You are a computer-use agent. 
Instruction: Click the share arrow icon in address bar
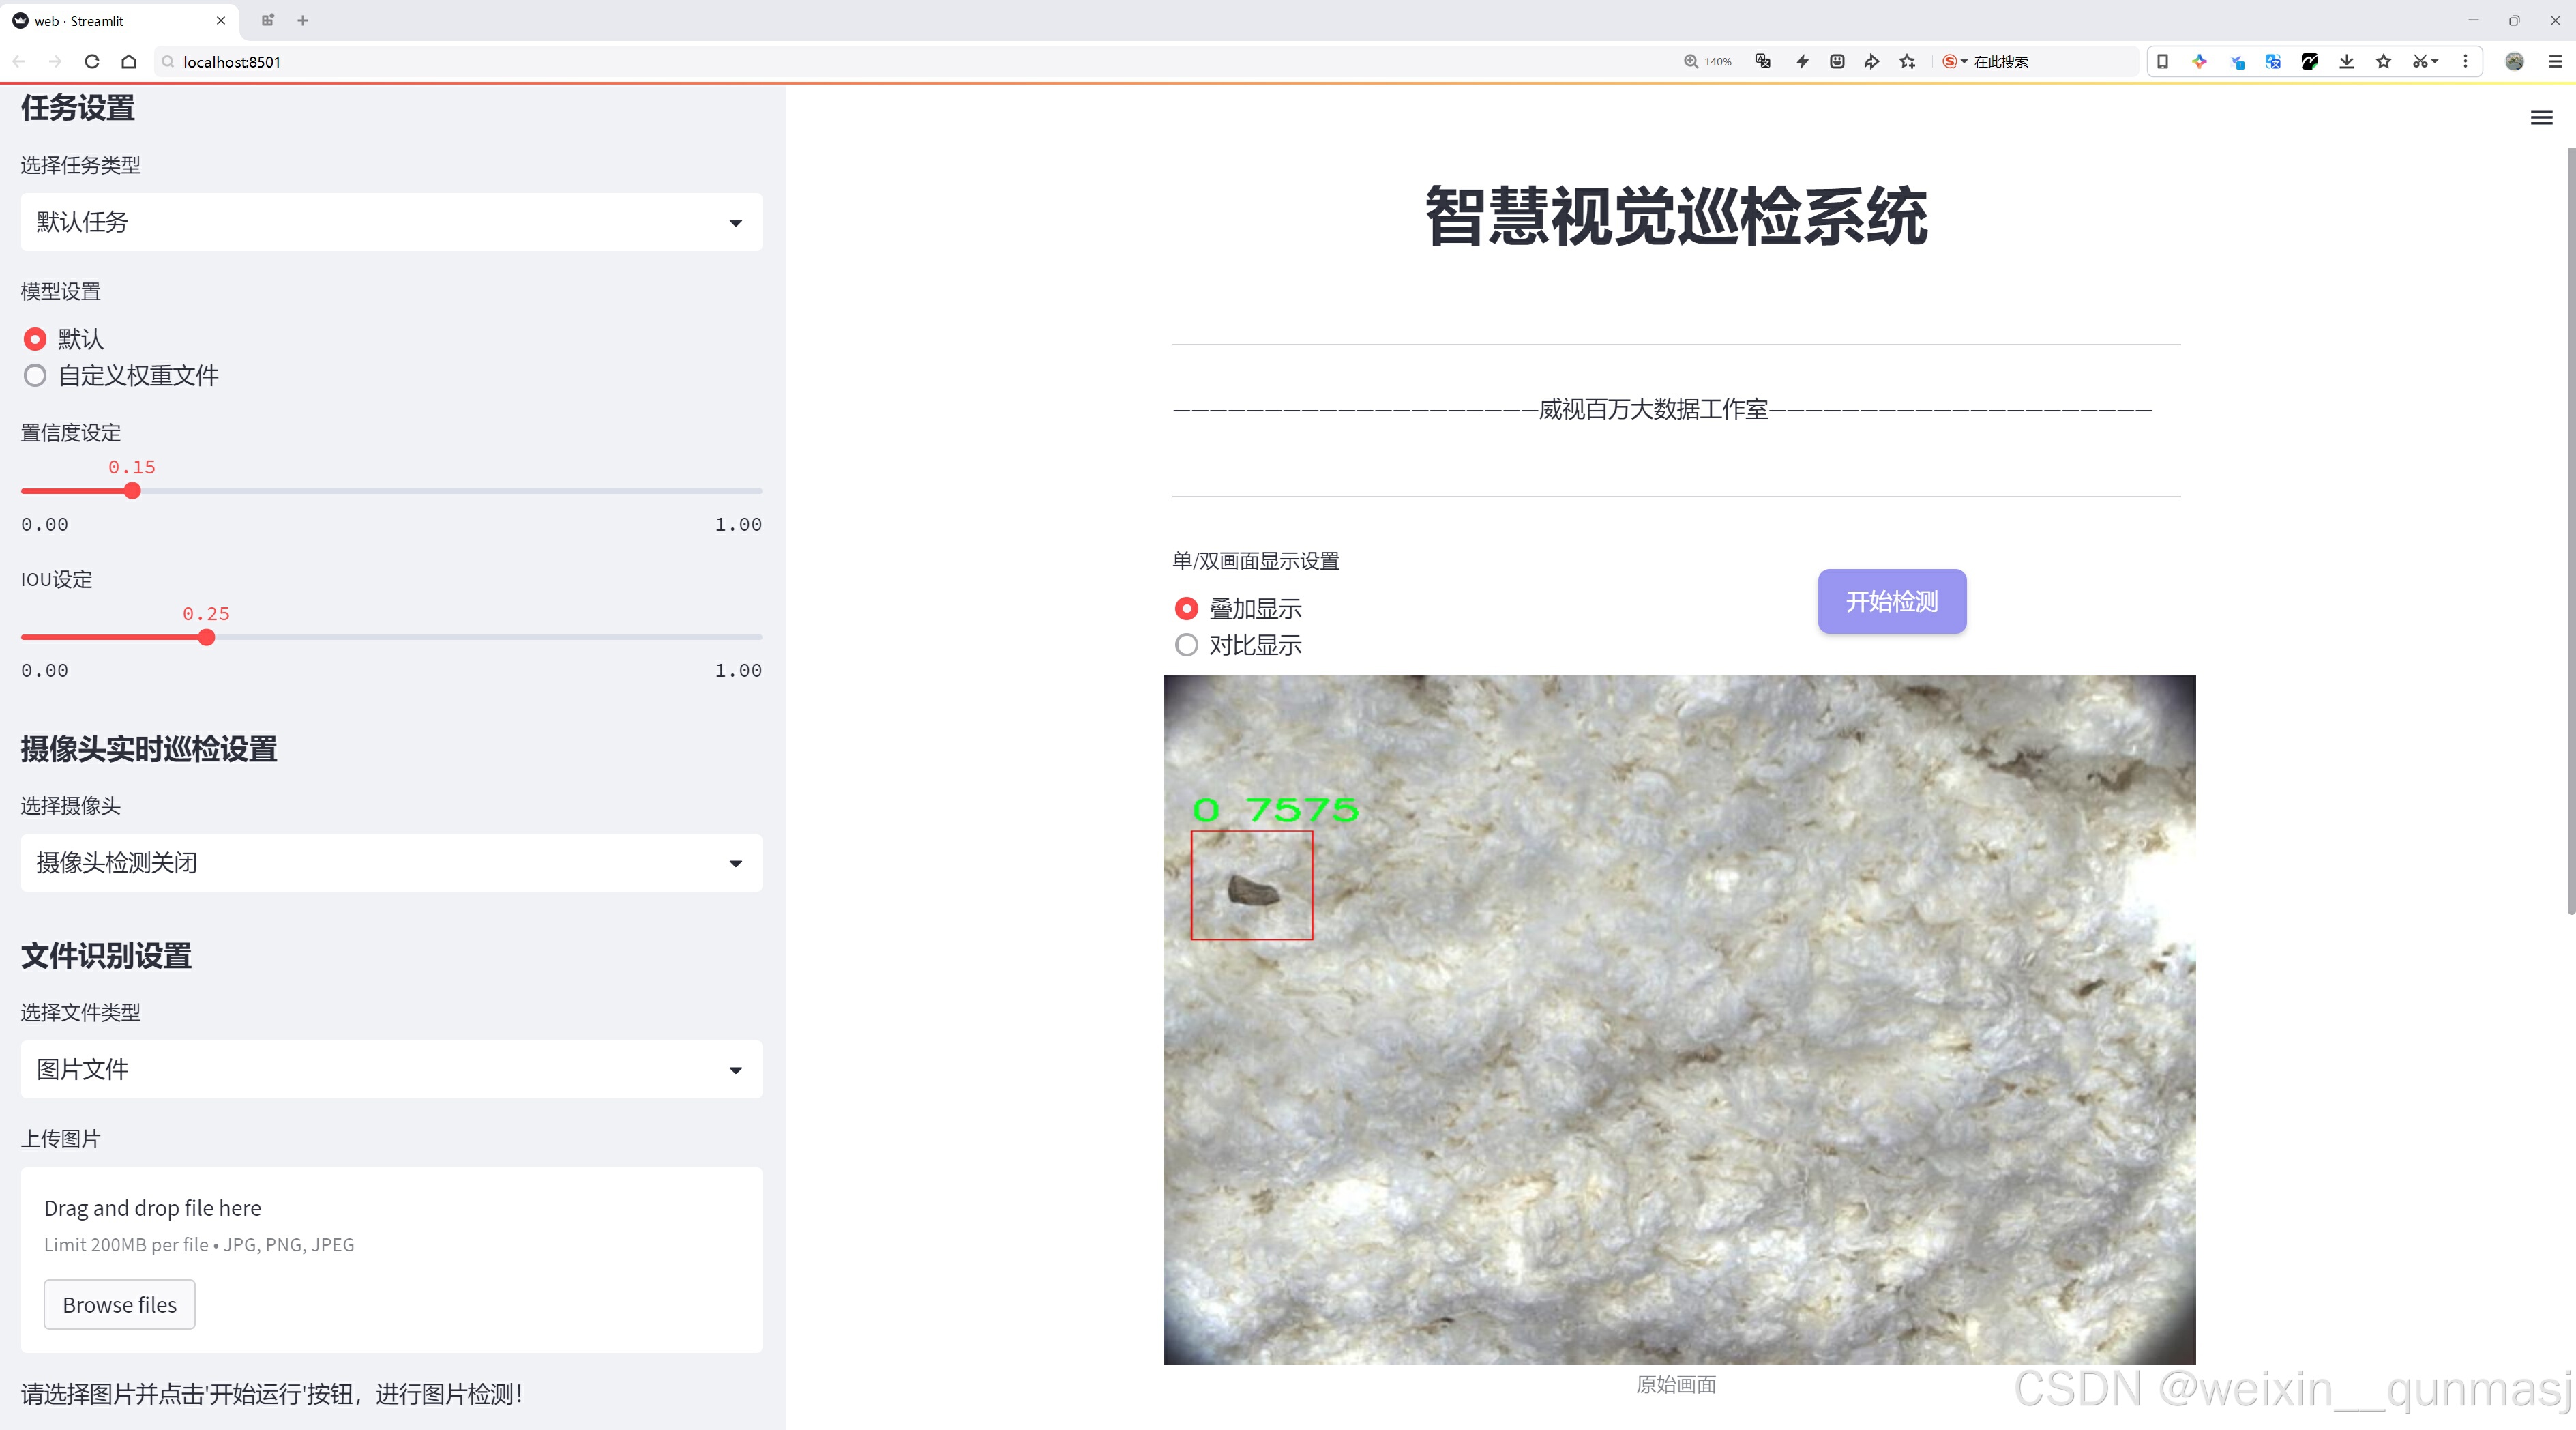pyautogui.click(x=1871, y=61)
